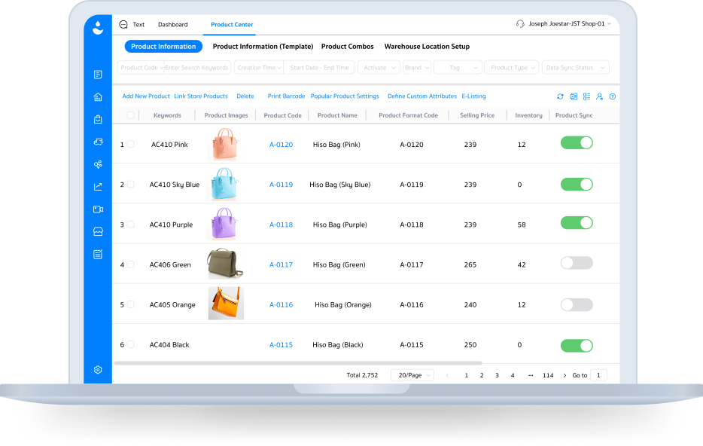
Task: Open the Tag filter dropdown
Action: click(x=458, y=68)
